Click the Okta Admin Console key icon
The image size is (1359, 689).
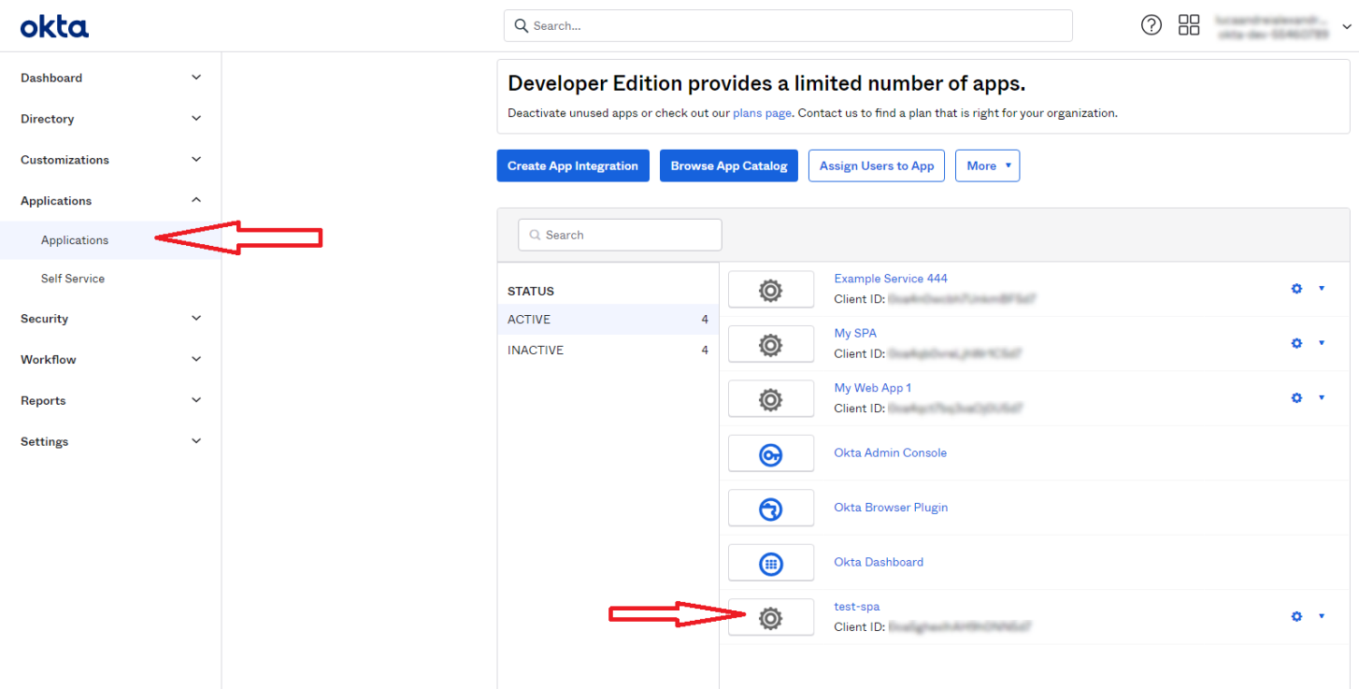(770, 454)
